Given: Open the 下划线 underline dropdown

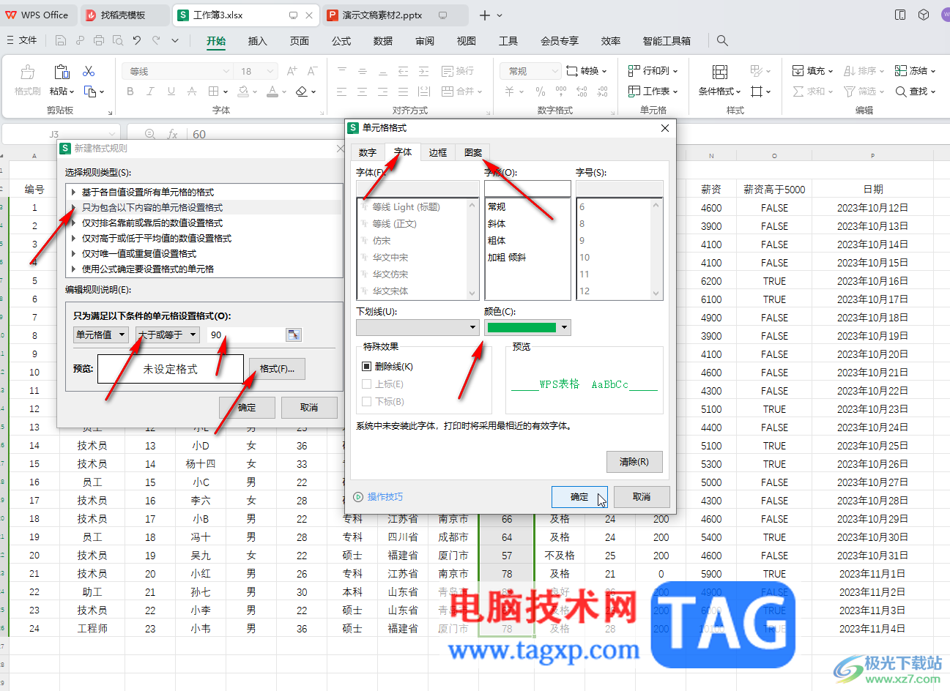Looking at the screenshot, I should [x=472, y=327].
